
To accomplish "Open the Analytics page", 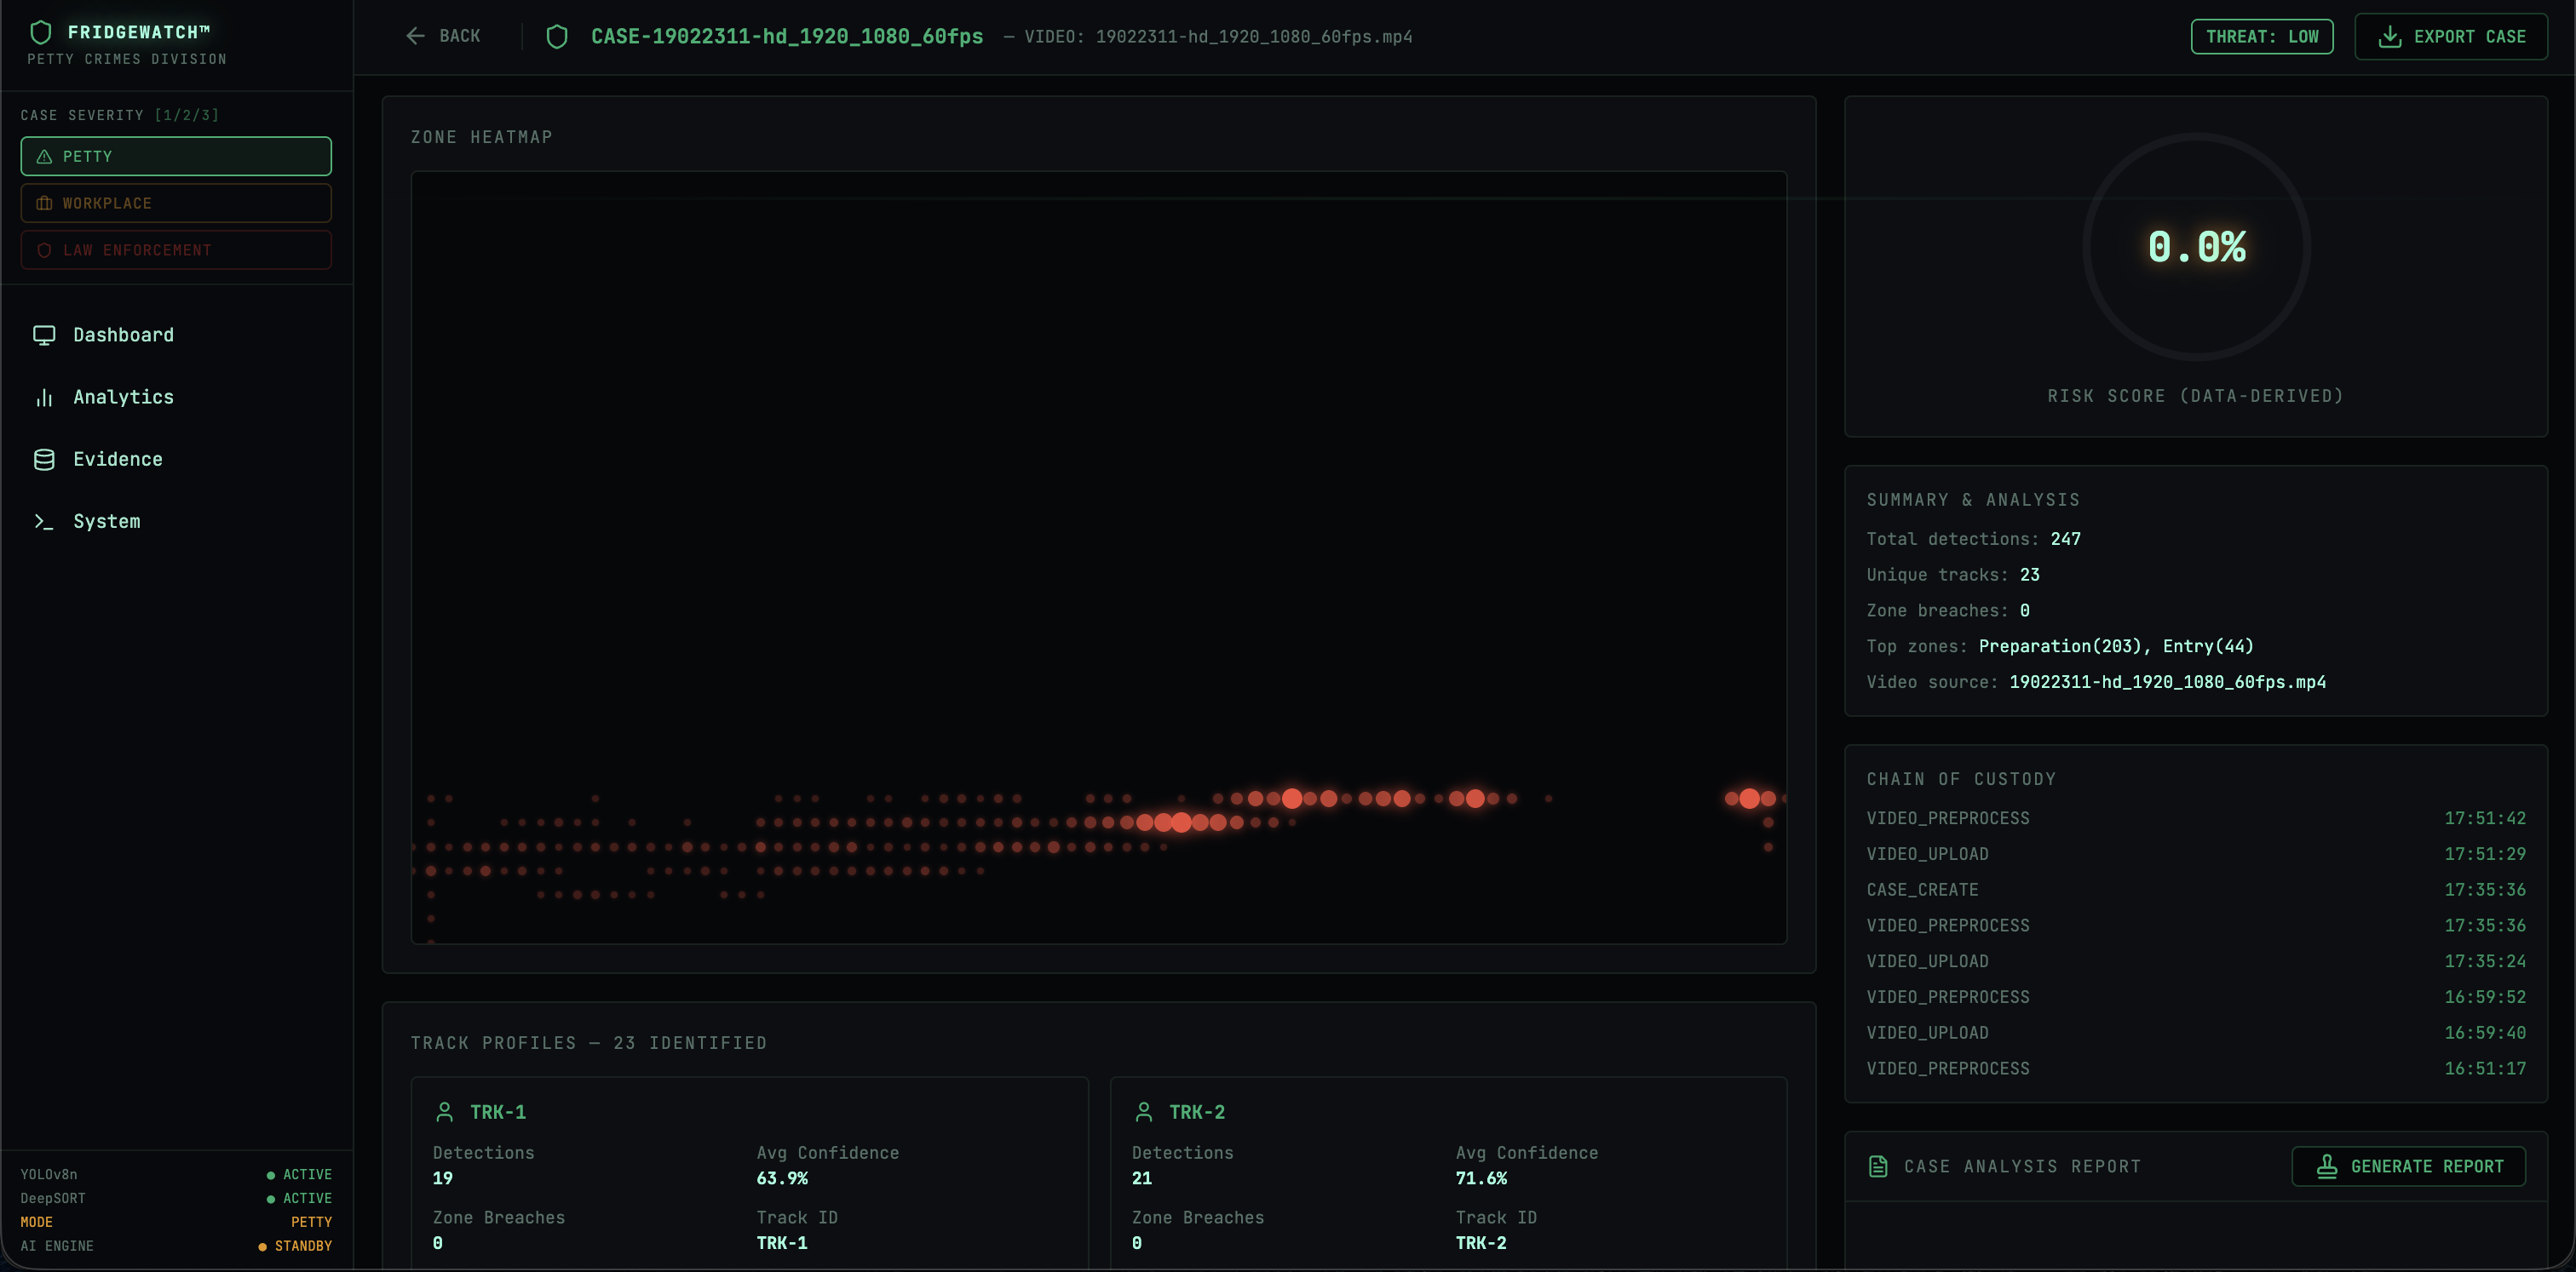I will coord(123,398).
